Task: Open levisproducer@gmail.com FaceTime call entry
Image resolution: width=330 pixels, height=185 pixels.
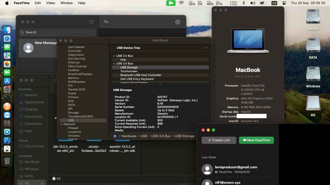Action: pyautogui.click(x=237, y=169)
